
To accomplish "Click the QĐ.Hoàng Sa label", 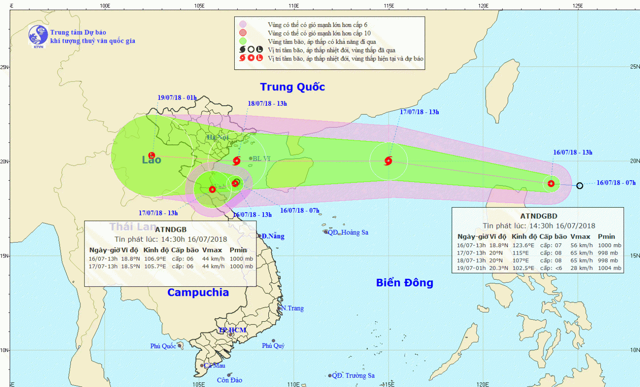I will pos(348,232).
